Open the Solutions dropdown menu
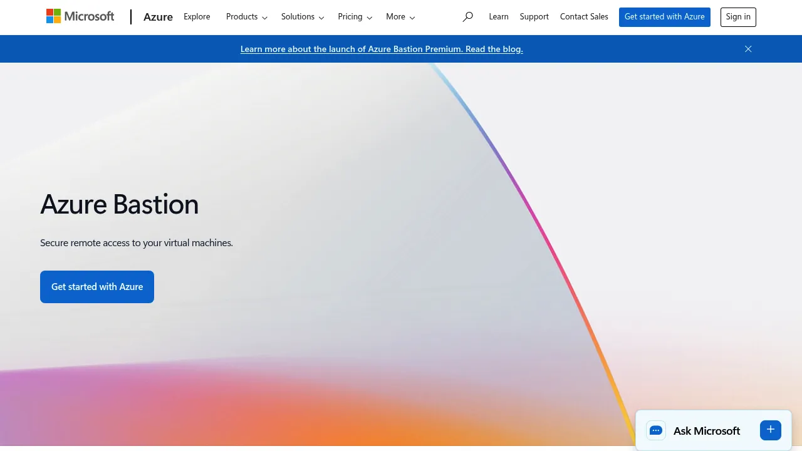This screenshot has width=802, height=451. point(303,17)
